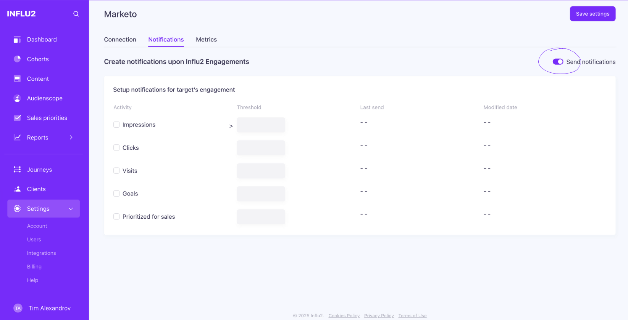Click the Clicks threshold input field
628x320 pixels.
261,148
